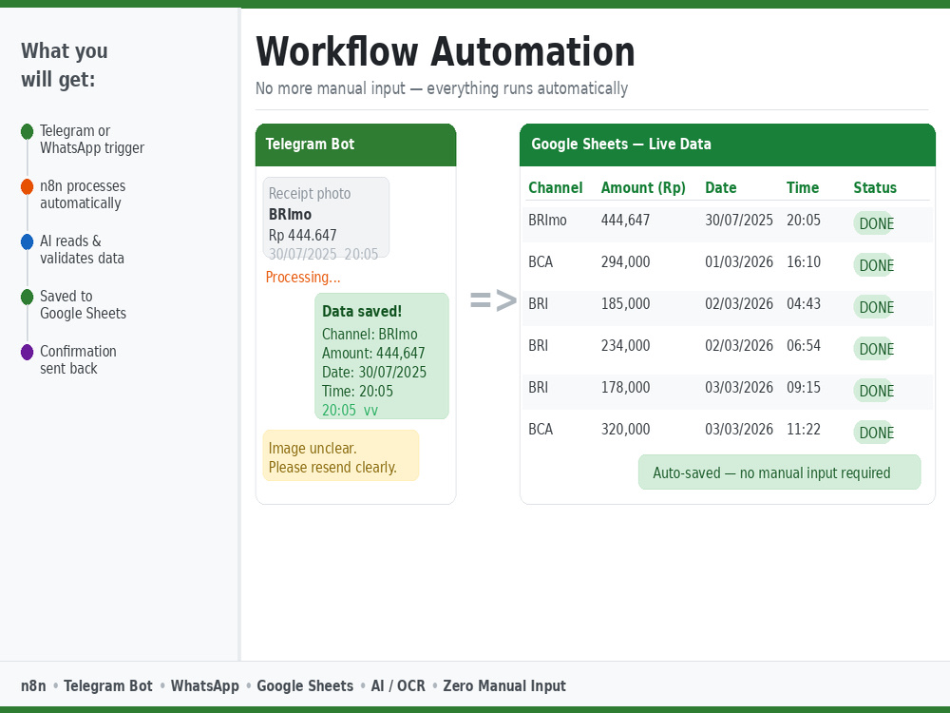
Task: Click Amount: 444,647 in the saved message
Action: (x=373, y=353)
